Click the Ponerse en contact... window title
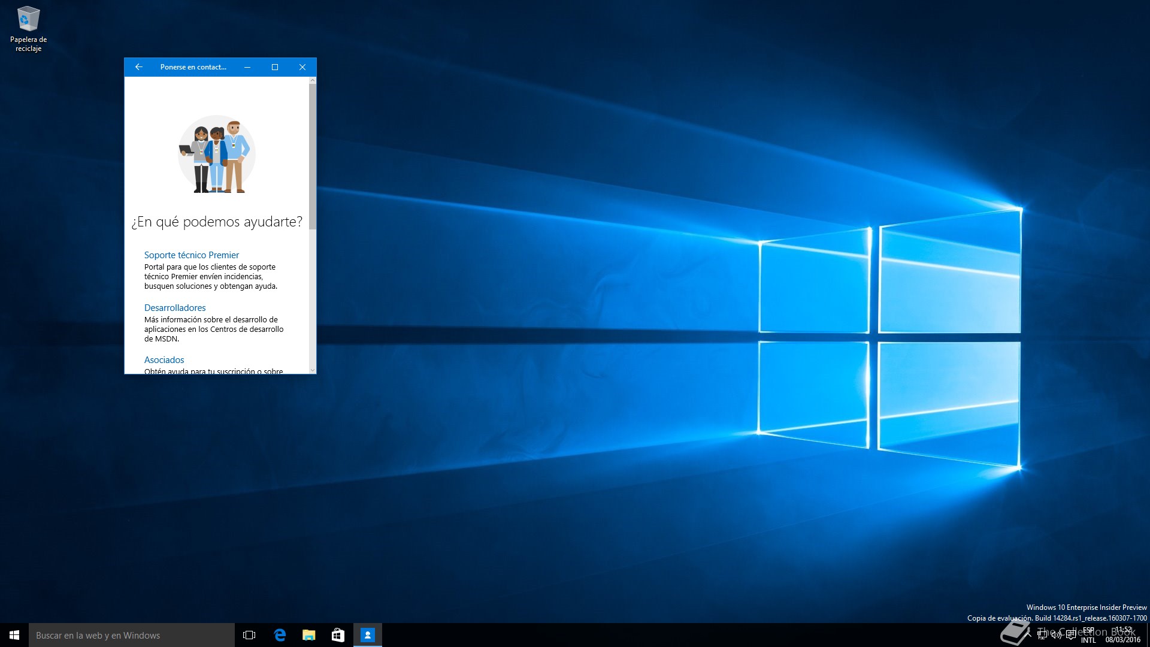Viewport: 1150px width, 647px height. 193,67
